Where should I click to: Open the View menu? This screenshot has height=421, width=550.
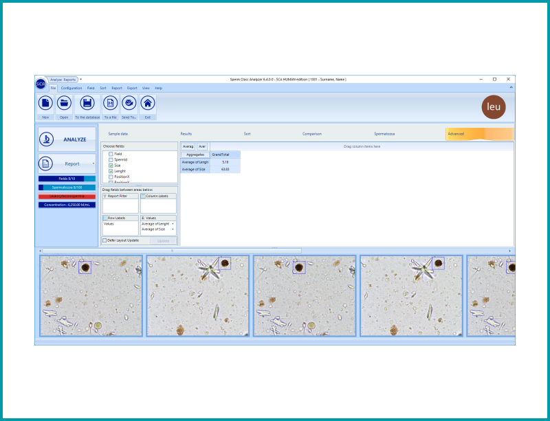[x=146, y=89]
